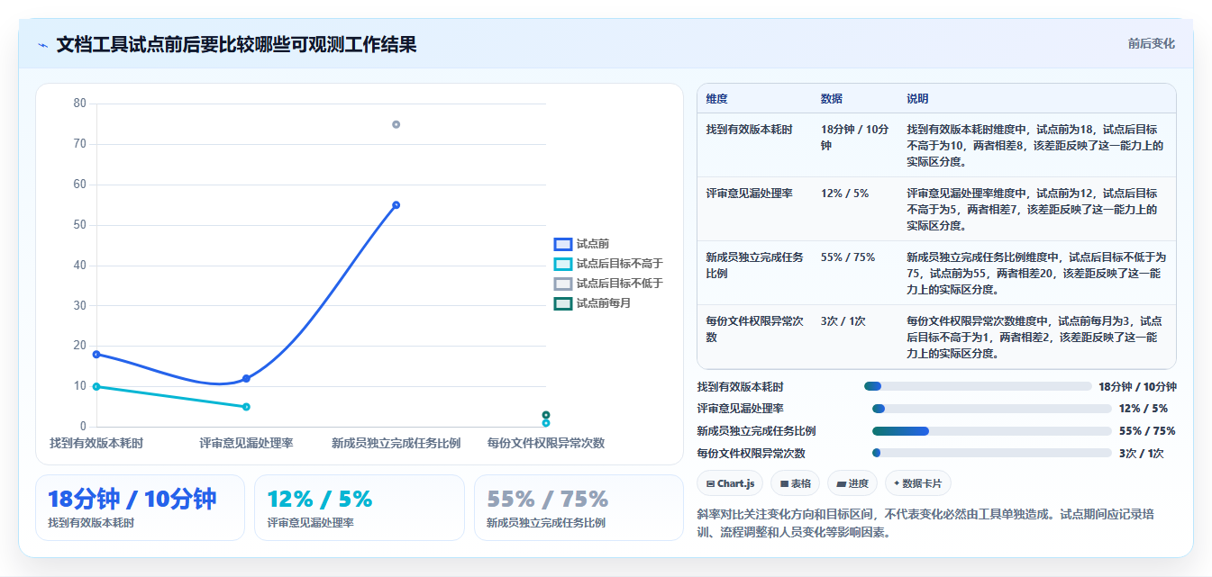Click x-axis label 找到有效版本耗时 on chart
1212x577 pixels.
(96, 443)
